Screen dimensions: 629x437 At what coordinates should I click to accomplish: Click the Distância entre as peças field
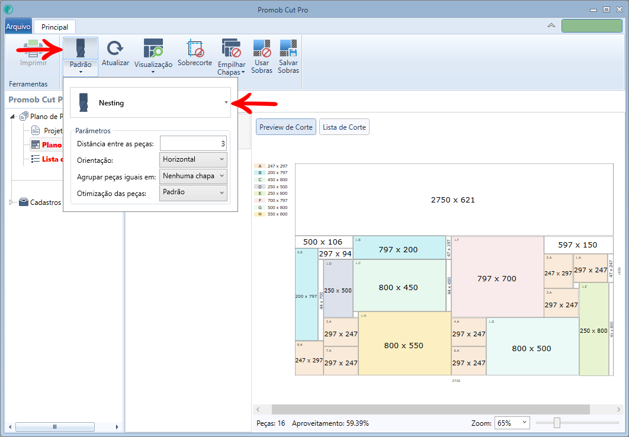pyautogui.click(x=193, y=143)
